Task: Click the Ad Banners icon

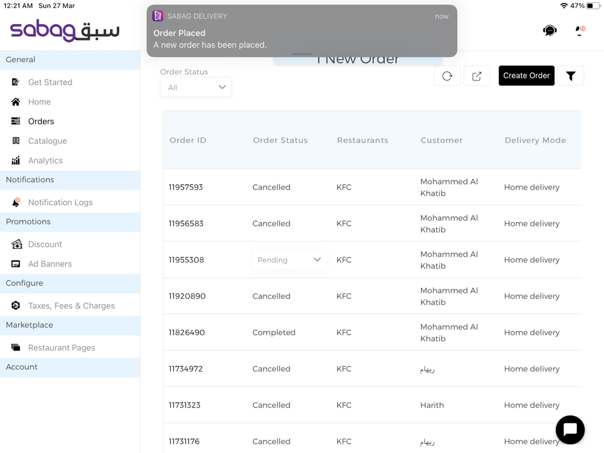Action: click(16, 264)
